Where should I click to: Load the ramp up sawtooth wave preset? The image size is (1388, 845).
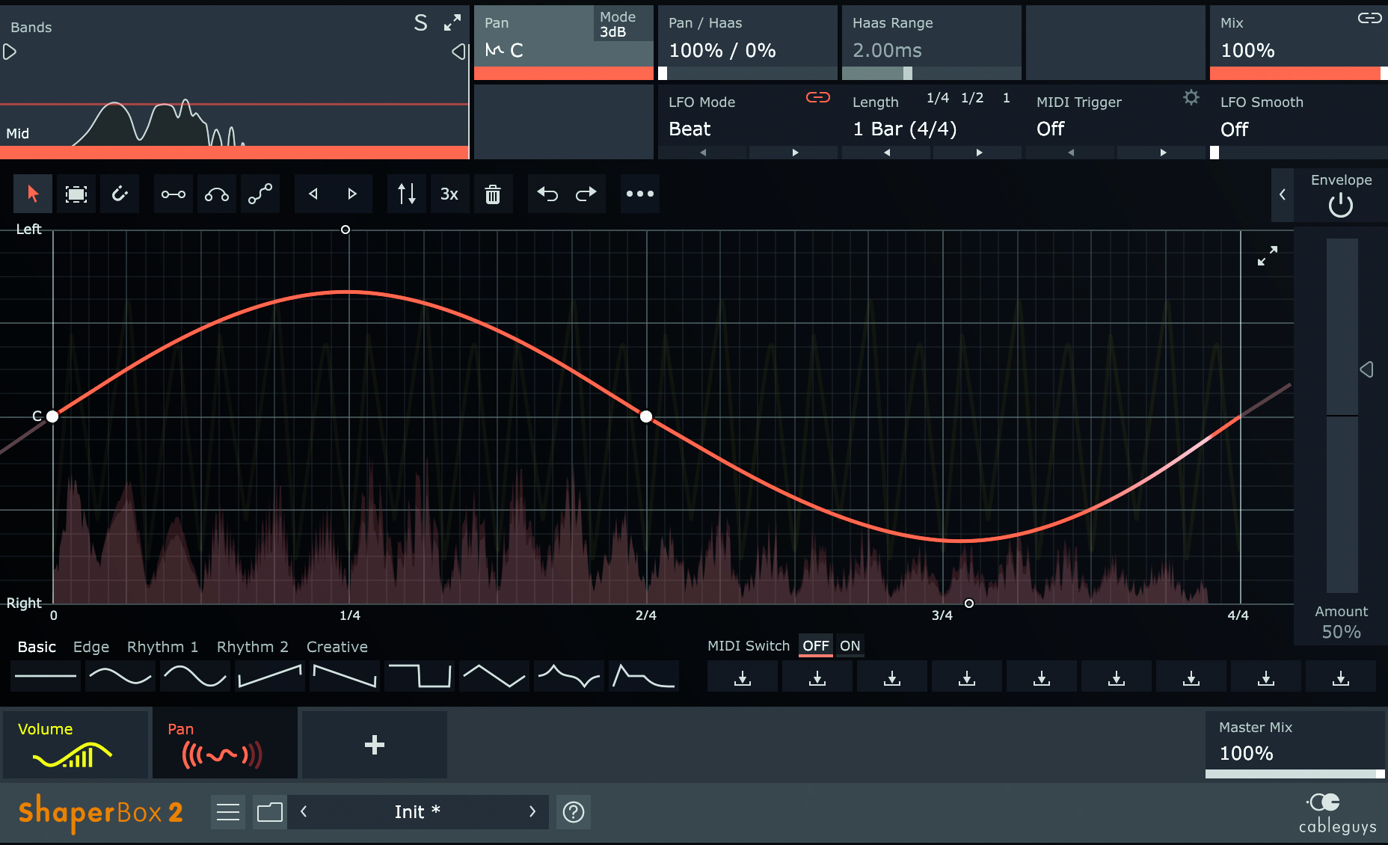270,676
